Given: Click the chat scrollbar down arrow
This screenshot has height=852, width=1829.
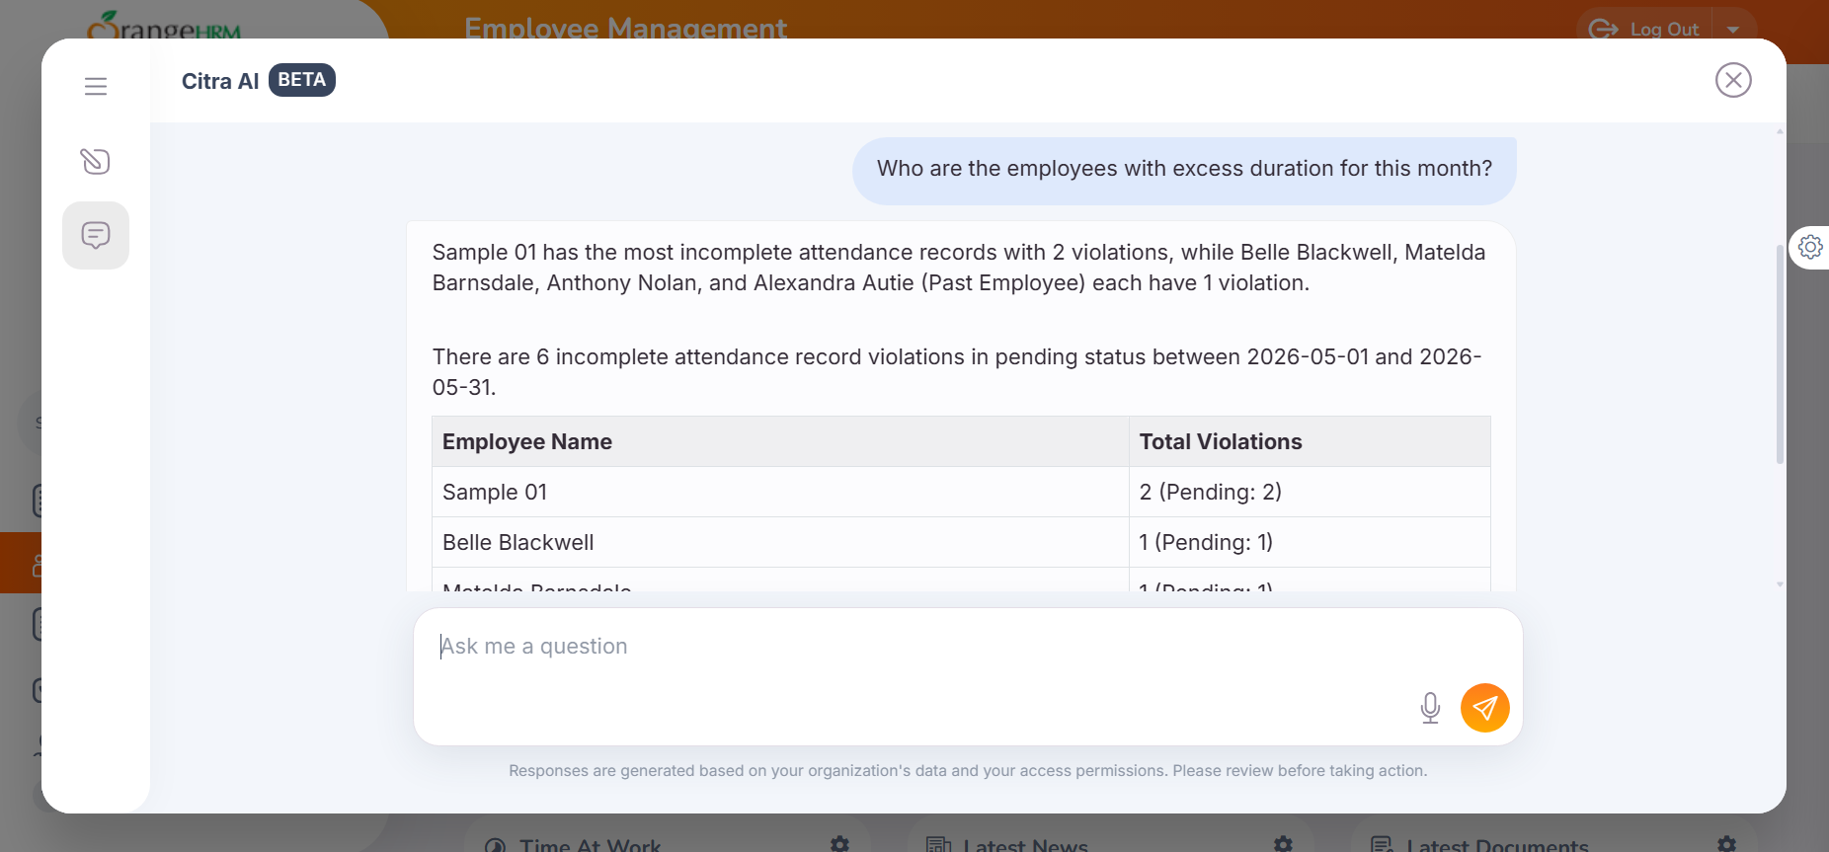Looking at the screenshot, I should coord(1780,584).
